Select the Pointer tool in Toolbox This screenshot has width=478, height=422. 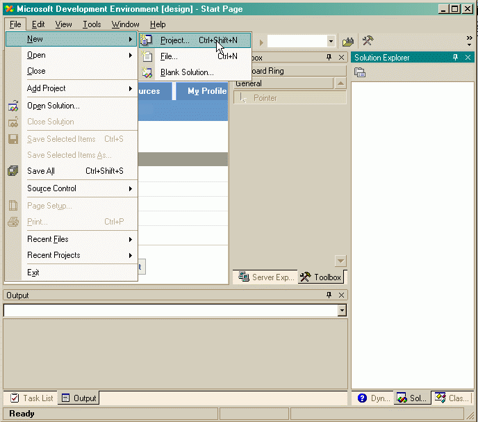pyautogui.click(x=290, y=98)
